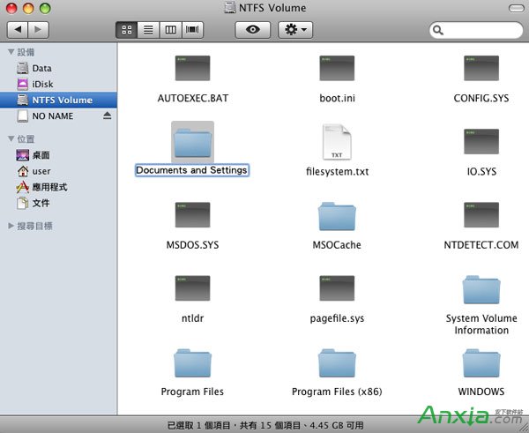Select iDisk in the sidebar
The width and height of the screenshot is (529, 433).
pyautogui.click(x=42, y=84)
